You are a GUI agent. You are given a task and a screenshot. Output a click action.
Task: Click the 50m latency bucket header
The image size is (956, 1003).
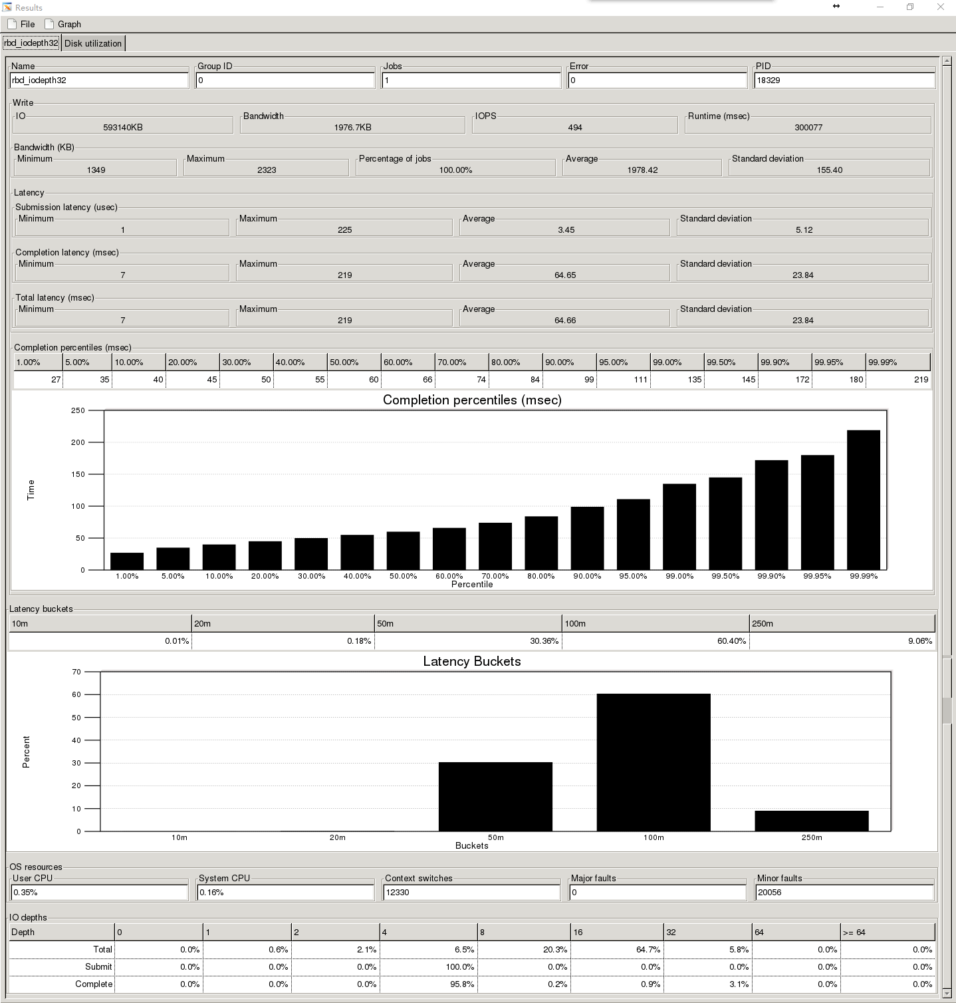[468, 623]
